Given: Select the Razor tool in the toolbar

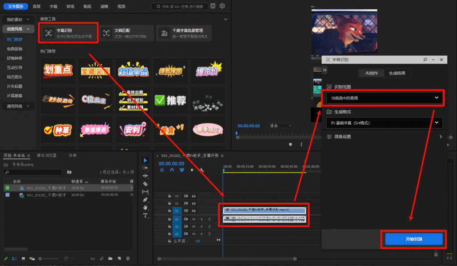Looking at the screenshot, I should point(145,183).
